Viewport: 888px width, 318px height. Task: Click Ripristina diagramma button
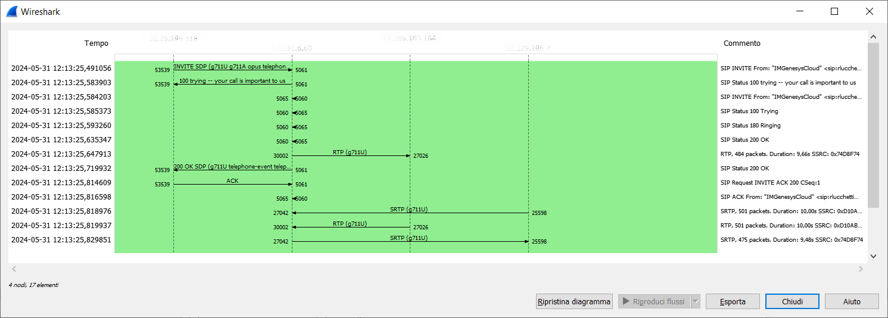click(574, 301)
